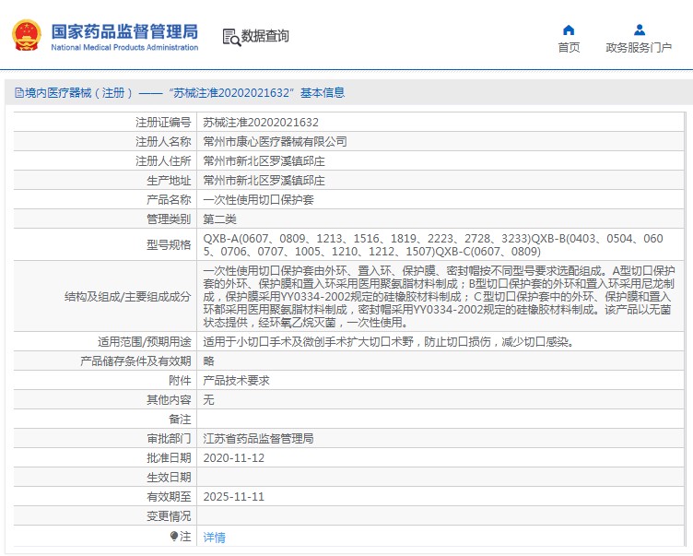This screenshot has height=556, width=693.
Task: Select the intended use text 适用于小切口手术
Action: click(389, 341)
